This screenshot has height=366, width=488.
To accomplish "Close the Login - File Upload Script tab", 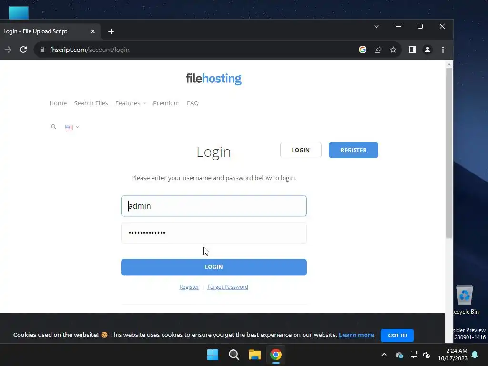I will coord(93,31).
